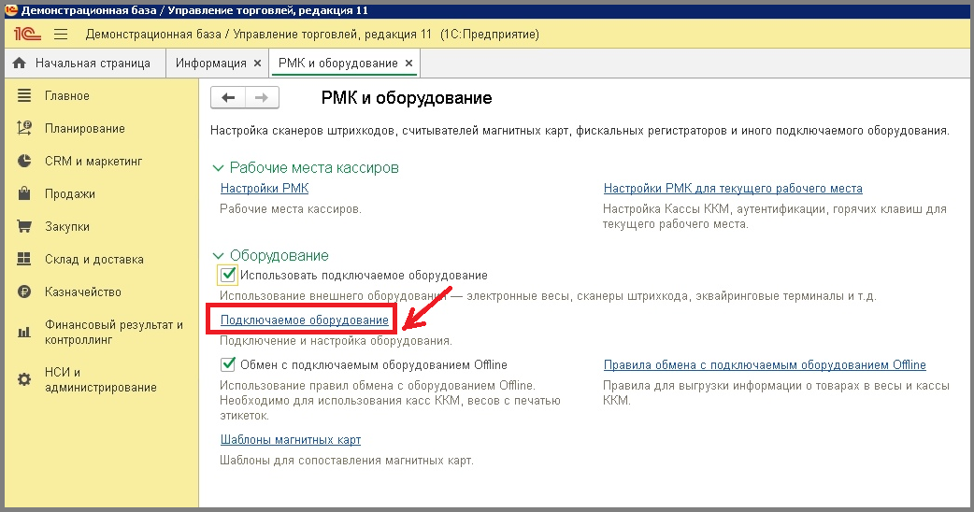The width and height of the screenshot is (974, 512).
Task: Close the Информация tab
Action: click(257, 64)
